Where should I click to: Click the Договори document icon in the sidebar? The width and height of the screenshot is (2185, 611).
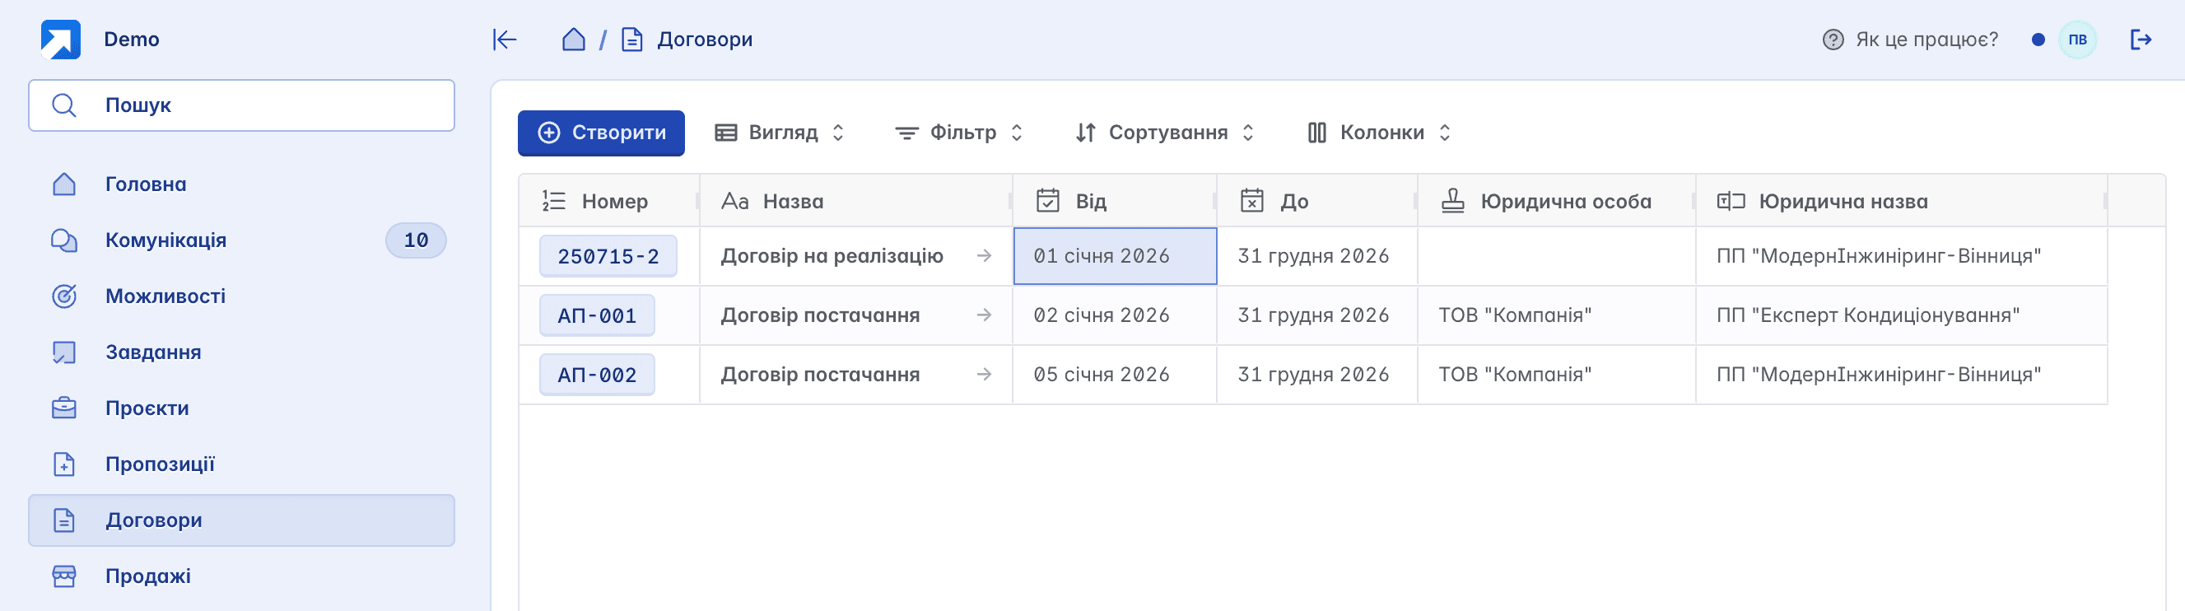point(64,520)
